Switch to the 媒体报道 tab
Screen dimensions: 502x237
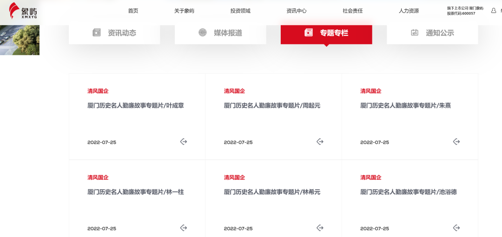(x=220, y=33)
